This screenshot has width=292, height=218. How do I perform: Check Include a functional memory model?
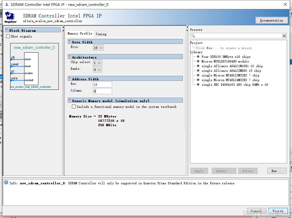pos(74,107)
